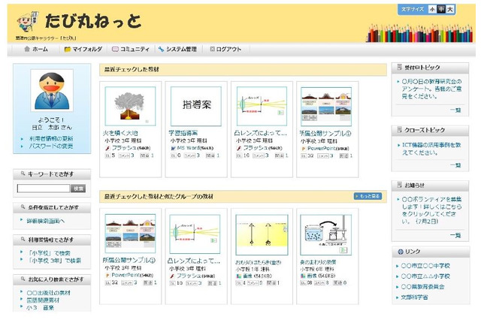Set font size to 中
The height and width of the screenshot is (320, 481).
click(441, 9)
